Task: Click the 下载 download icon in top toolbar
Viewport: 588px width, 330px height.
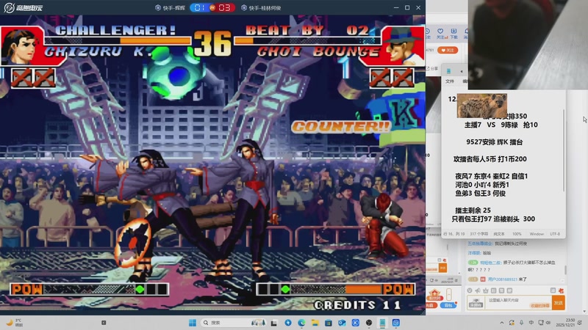Action: [453, 33]
